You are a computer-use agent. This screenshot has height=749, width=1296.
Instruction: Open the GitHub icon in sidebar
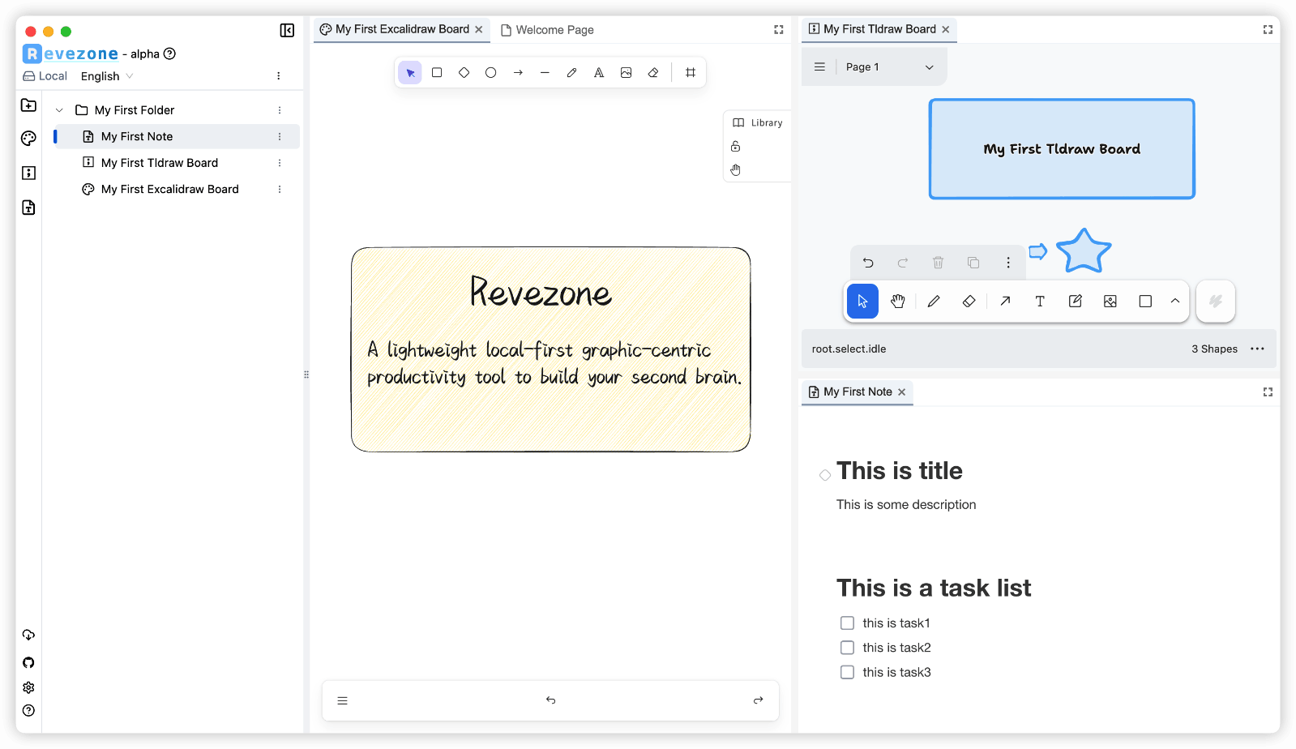(x=28, y=662)
